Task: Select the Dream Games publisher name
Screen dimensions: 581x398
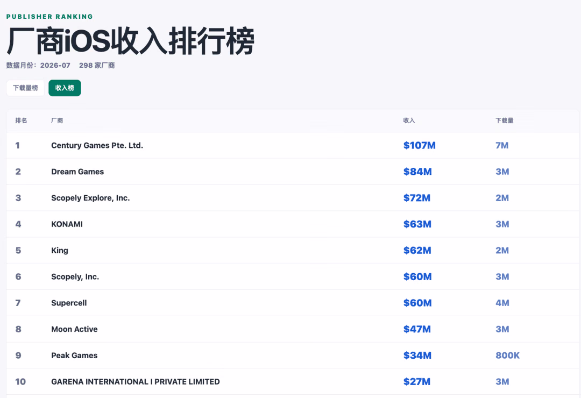Action: (x=77, y=172)
